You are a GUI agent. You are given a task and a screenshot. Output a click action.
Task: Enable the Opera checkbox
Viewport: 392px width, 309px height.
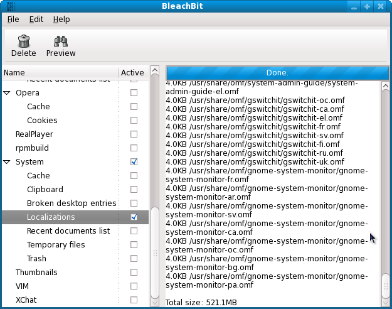[x=134, y=93]
